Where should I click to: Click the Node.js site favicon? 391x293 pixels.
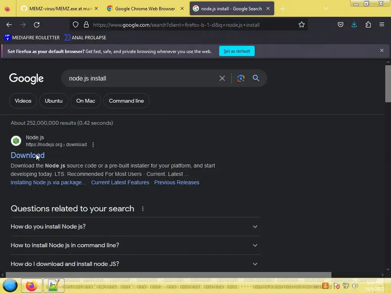[16, 141]
